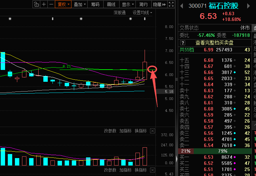Click 换指标 in volume indicator panel
Viewport: 256px width, 176px height.
click(141, 131)
